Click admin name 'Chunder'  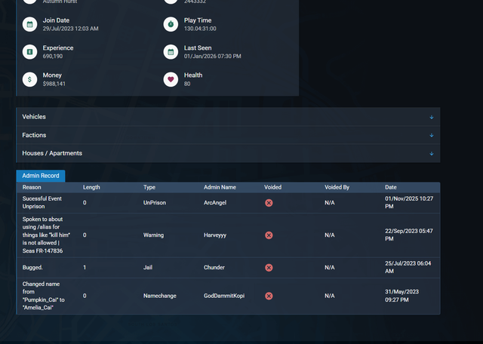click(x=214, y=267)
